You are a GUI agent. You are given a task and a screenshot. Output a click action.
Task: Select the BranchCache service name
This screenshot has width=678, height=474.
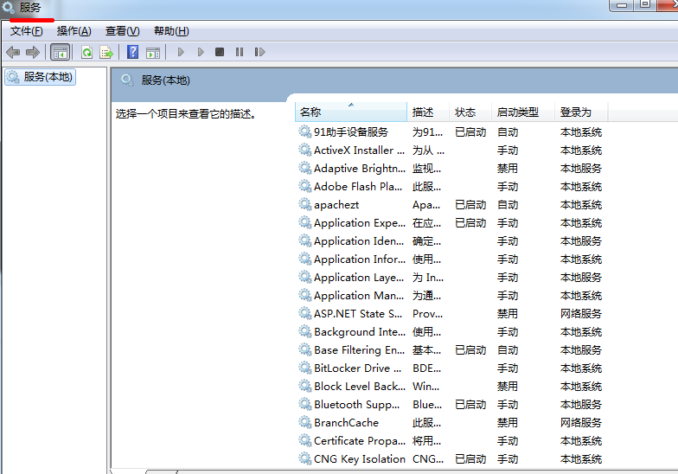pyautogui.click(x=346, y=422)
